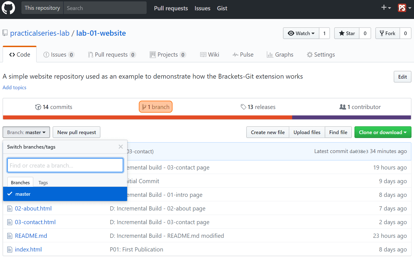Open the forks count 0
The width and height of the screenshot is (414, 259).
pyautogui.click(x=405, y=33)
